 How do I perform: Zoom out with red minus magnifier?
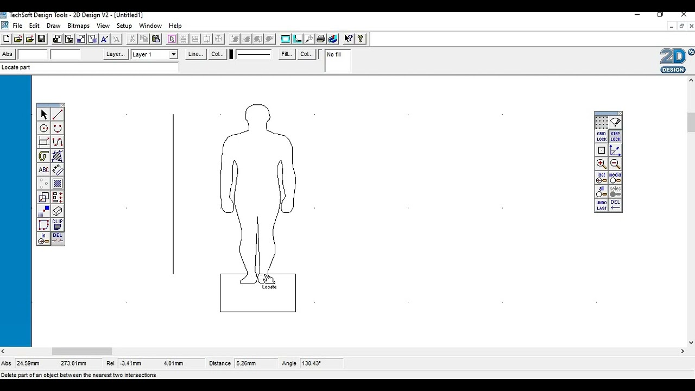pos(615,164)
